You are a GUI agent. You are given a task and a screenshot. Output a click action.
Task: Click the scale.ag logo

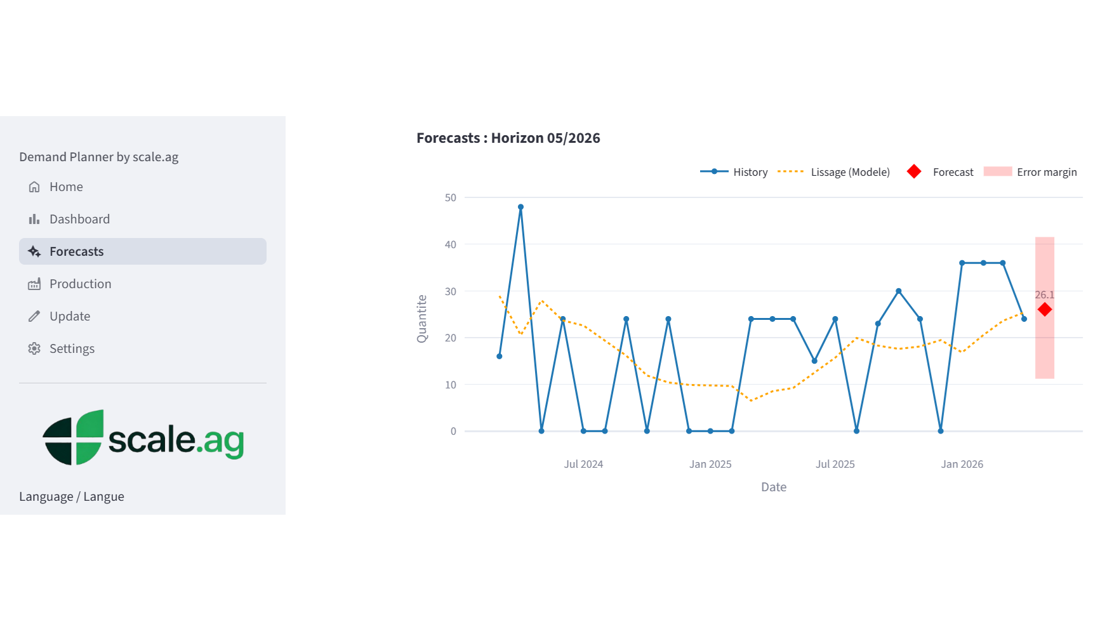click(143, 438)
